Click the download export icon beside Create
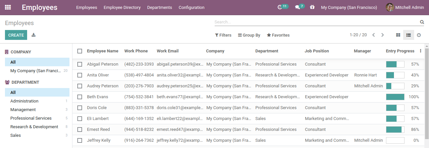The height and width of the screenshot is (148, 429). pos(33,35)
